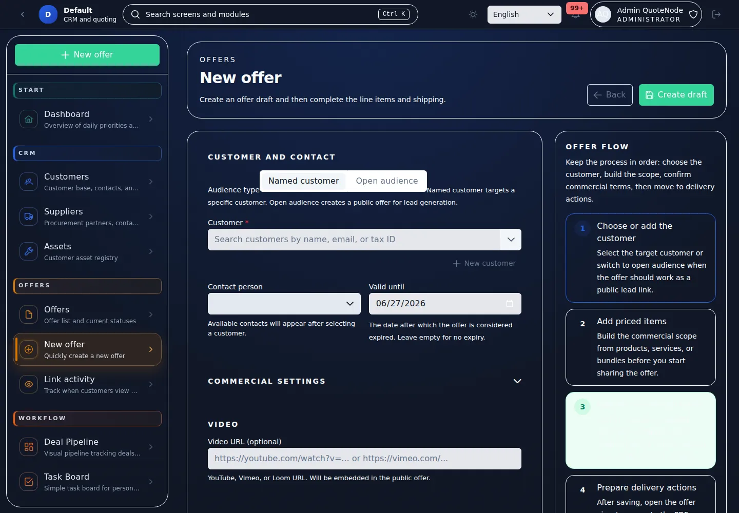739x513 pixels.
Task: Open Assets registry menu item
Action: click(87, 251)
